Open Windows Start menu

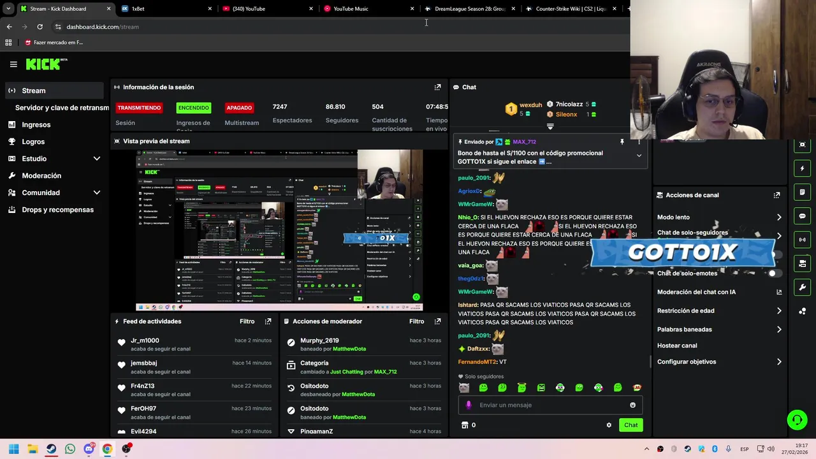13,449
